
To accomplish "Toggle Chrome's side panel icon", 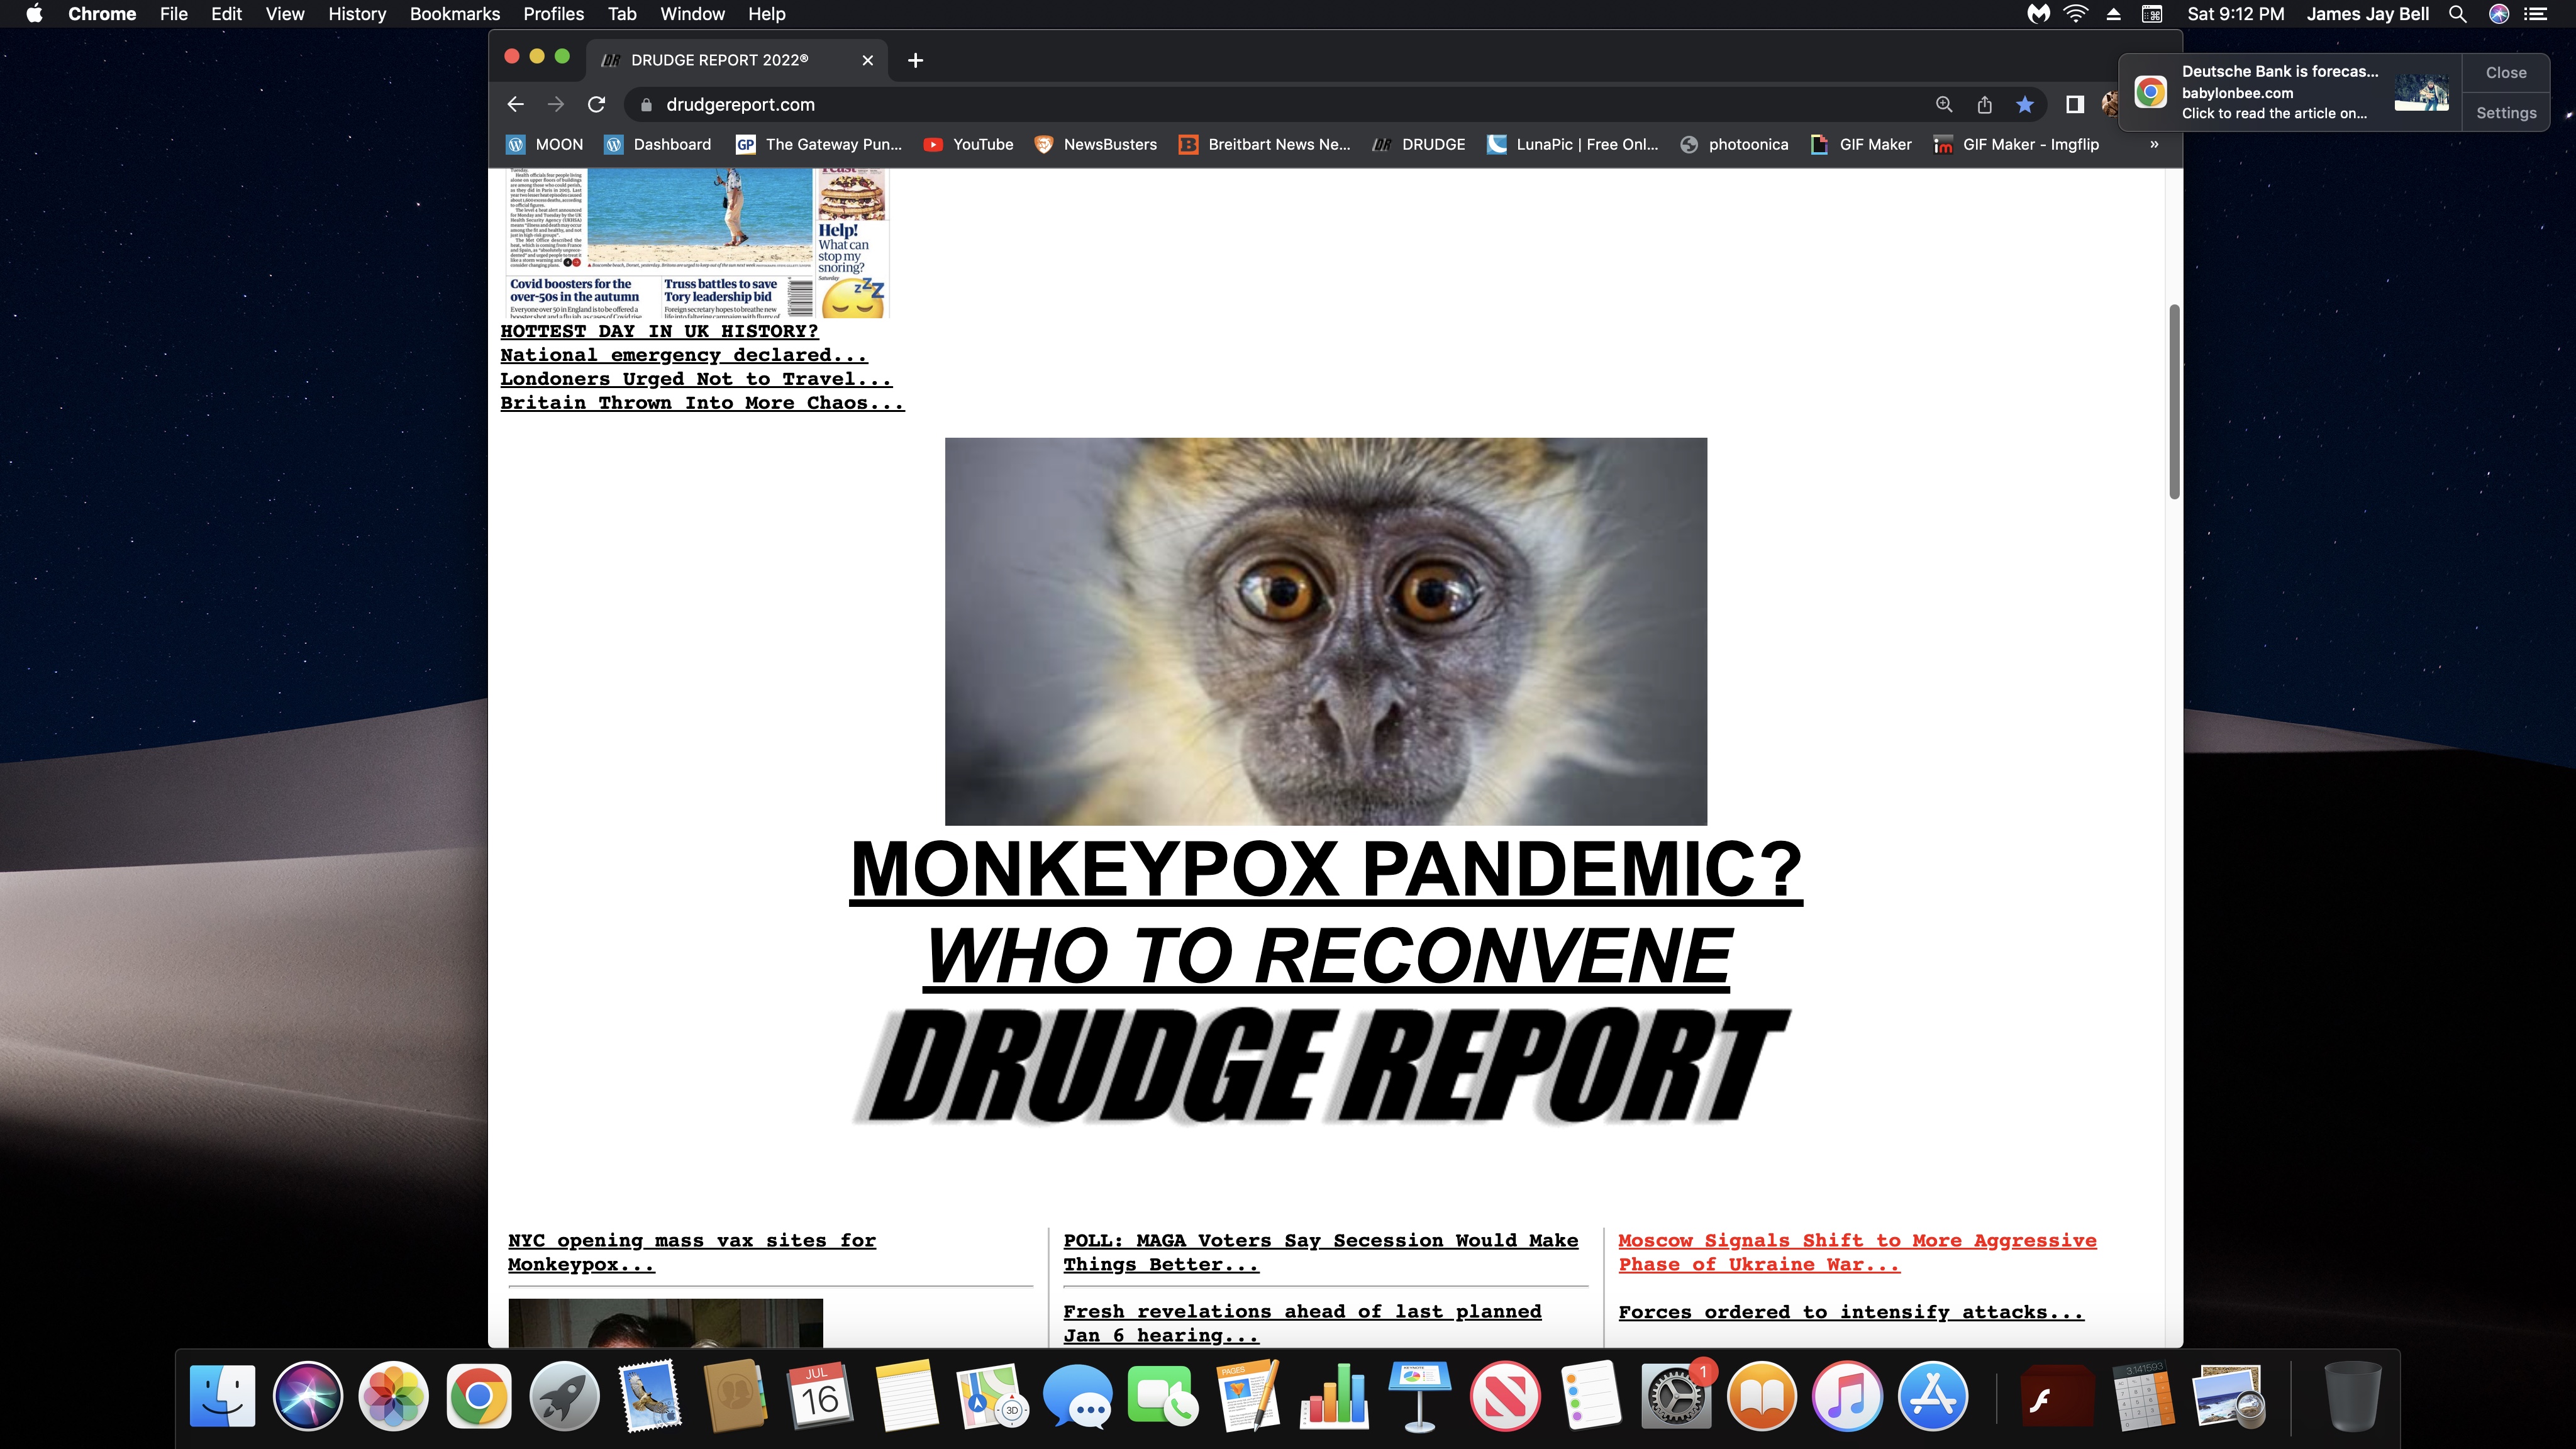I will pyautogui.click(x=2075, y=105).
